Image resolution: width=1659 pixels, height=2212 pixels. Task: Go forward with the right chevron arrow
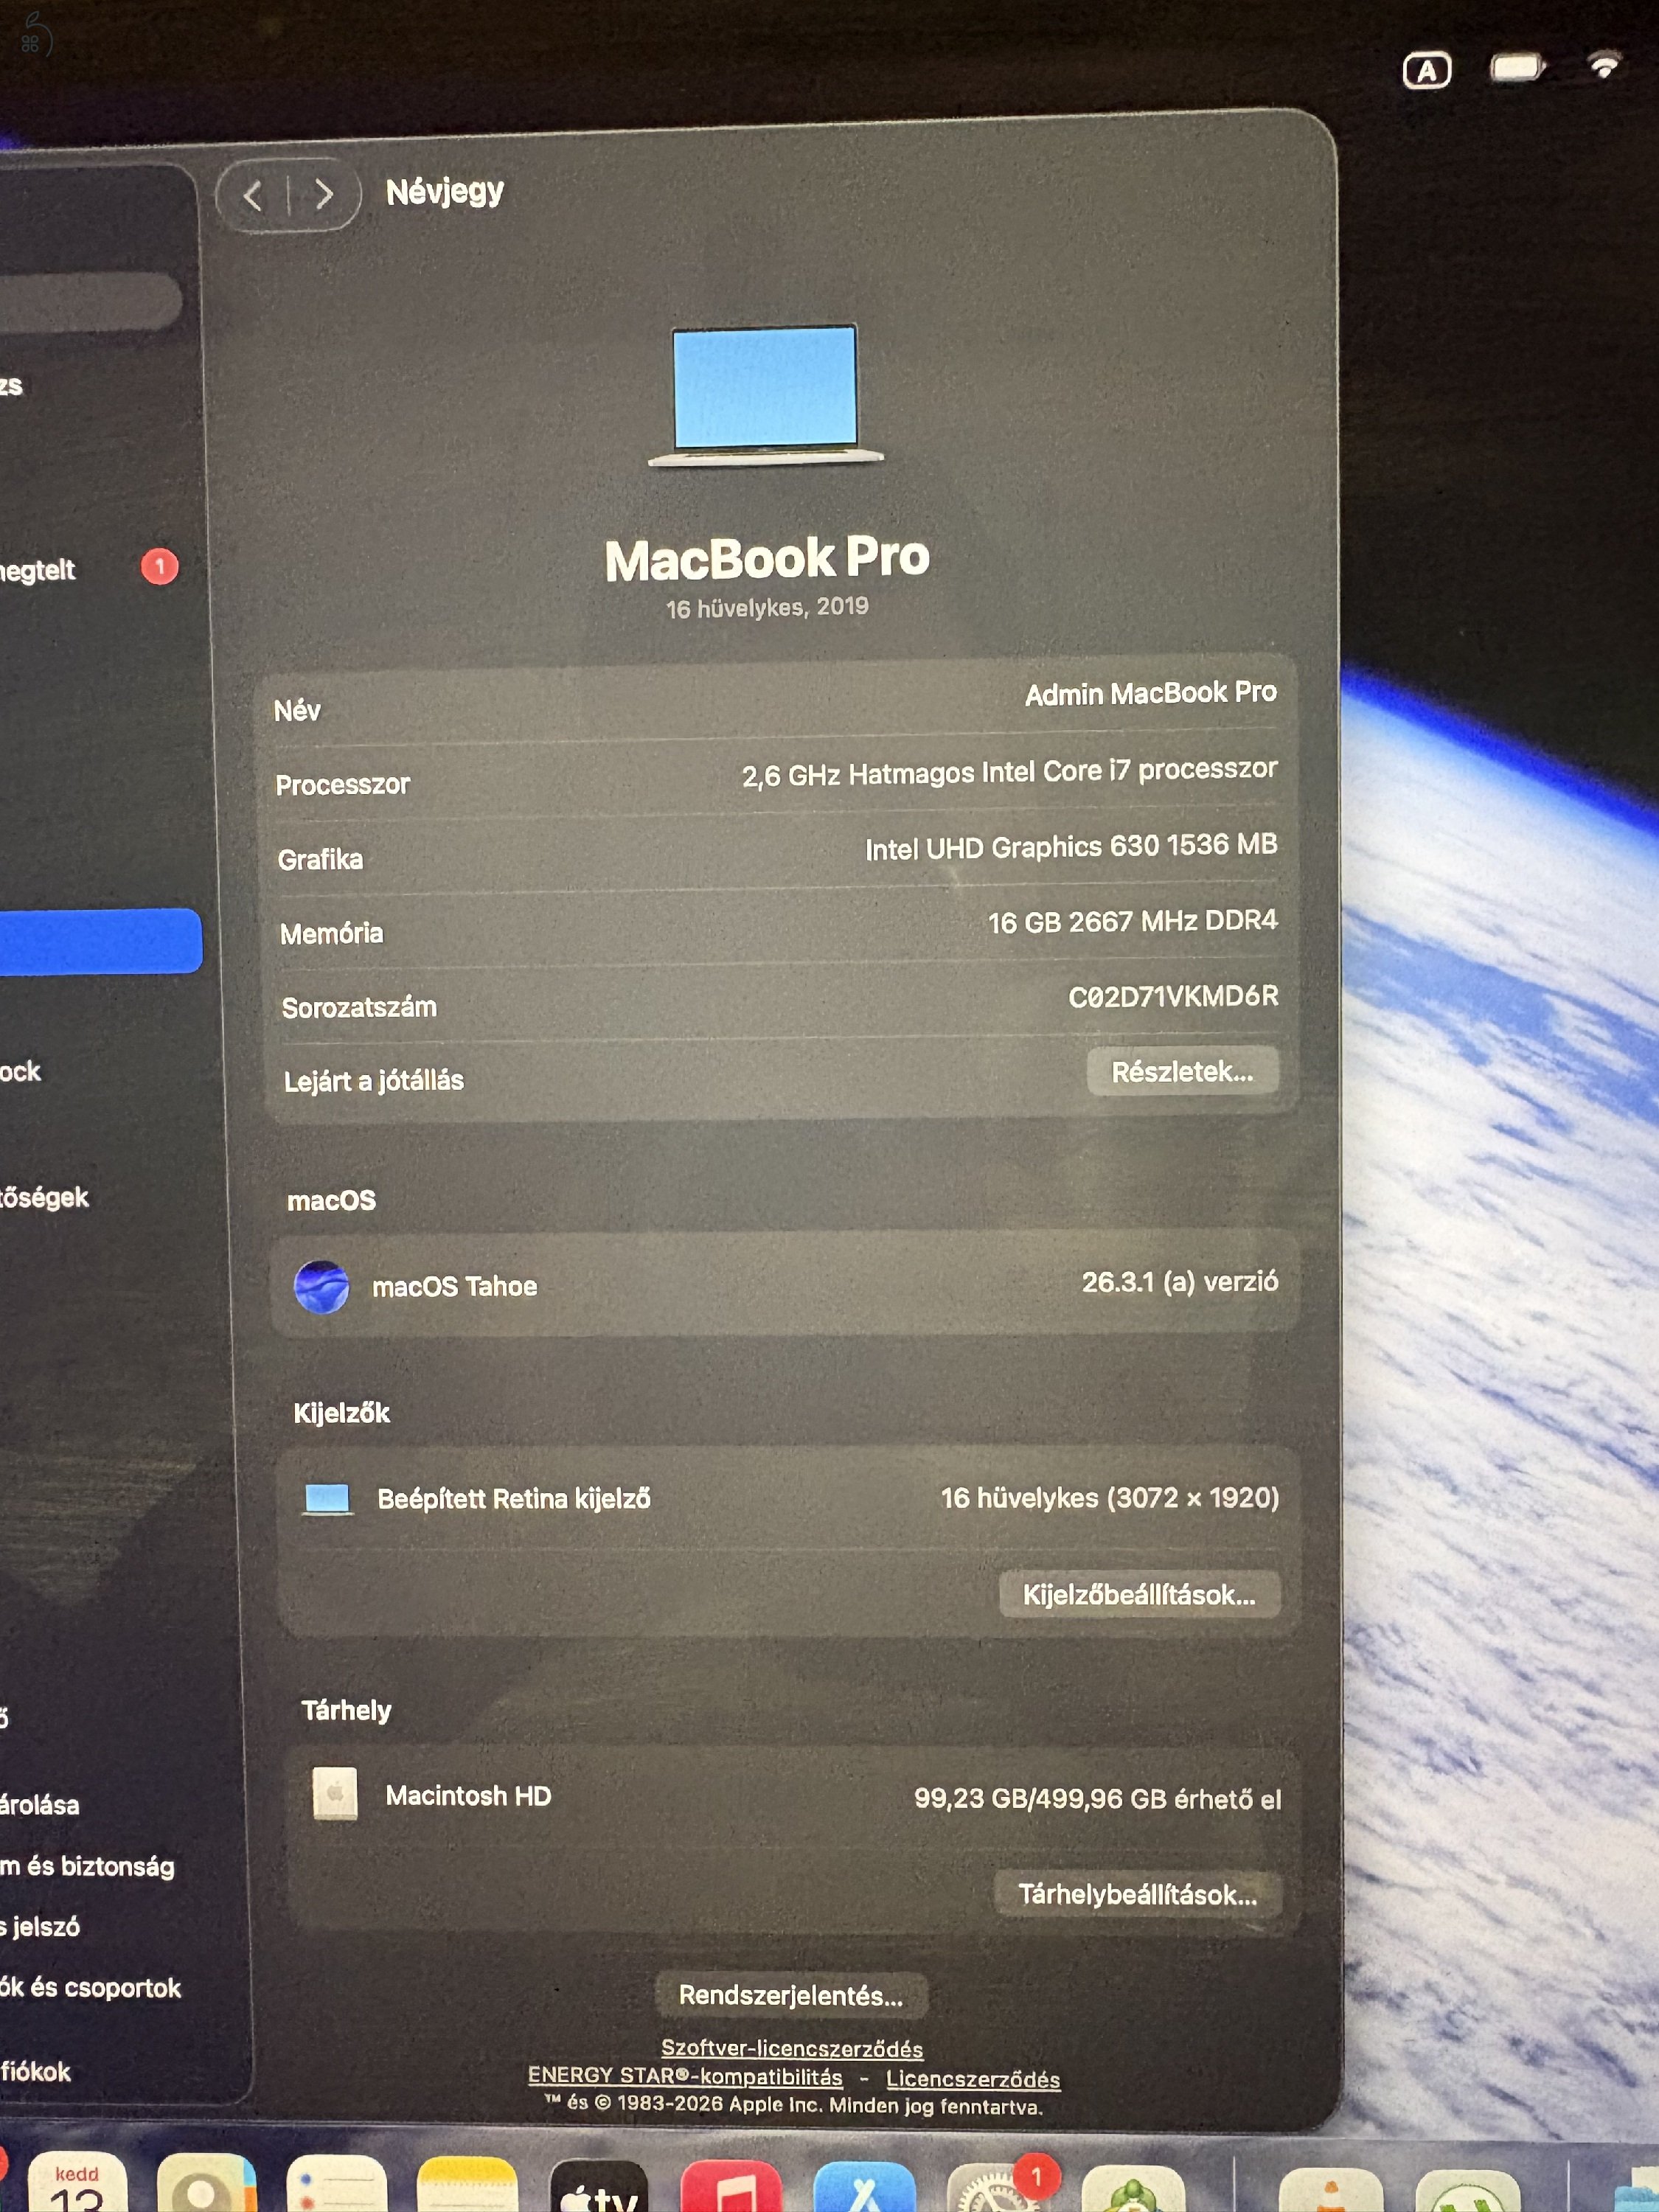[323, 194]
